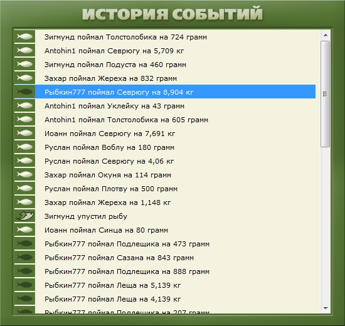Click fish icon beside Antohin1 Севрюгу 5,709 кг
This screenshot has height=326, width=345.
24,50
